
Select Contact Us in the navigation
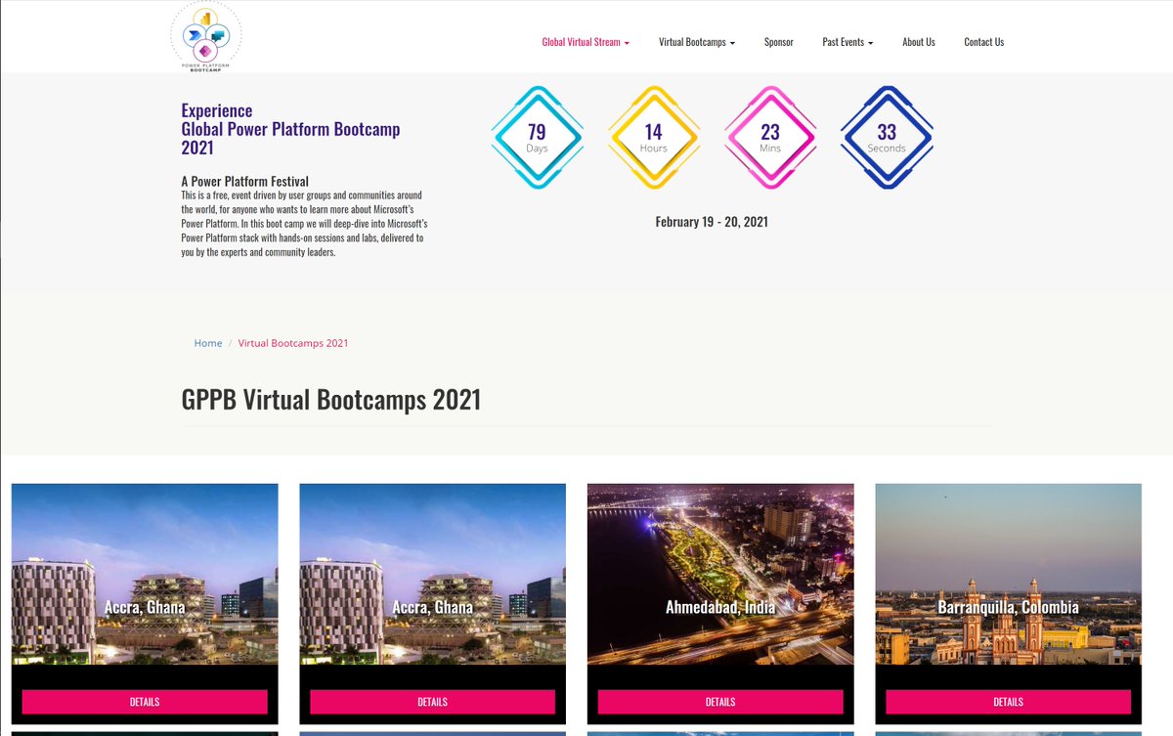(x=984, y=42)
